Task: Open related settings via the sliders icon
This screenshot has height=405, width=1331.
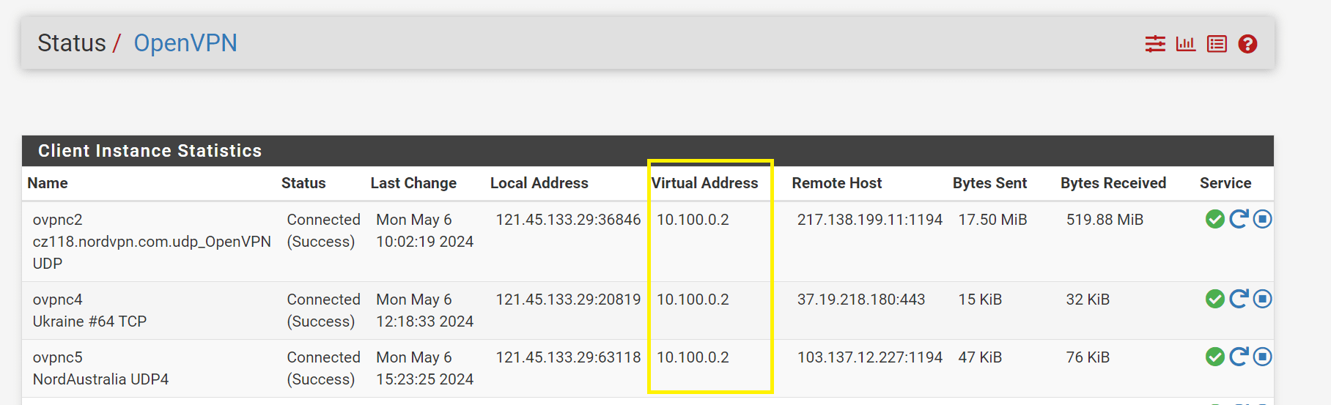Action: [x=1155, y=44]
